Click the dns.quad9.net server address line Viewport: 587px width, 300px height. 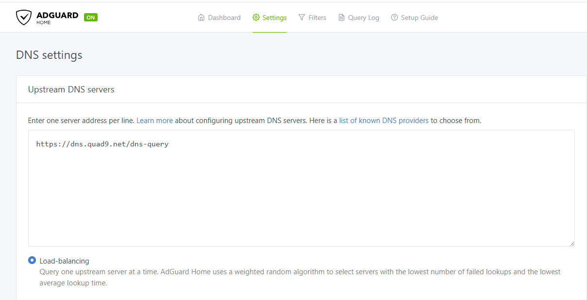click(x=102, y=144)
